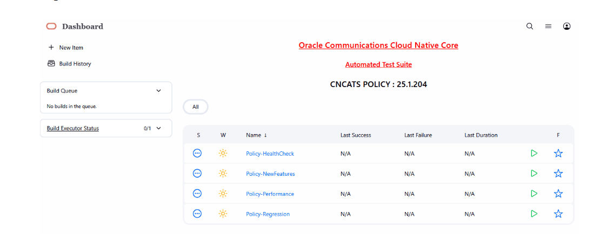
Task: Sort by the S status column header
Action: point(198,135)
